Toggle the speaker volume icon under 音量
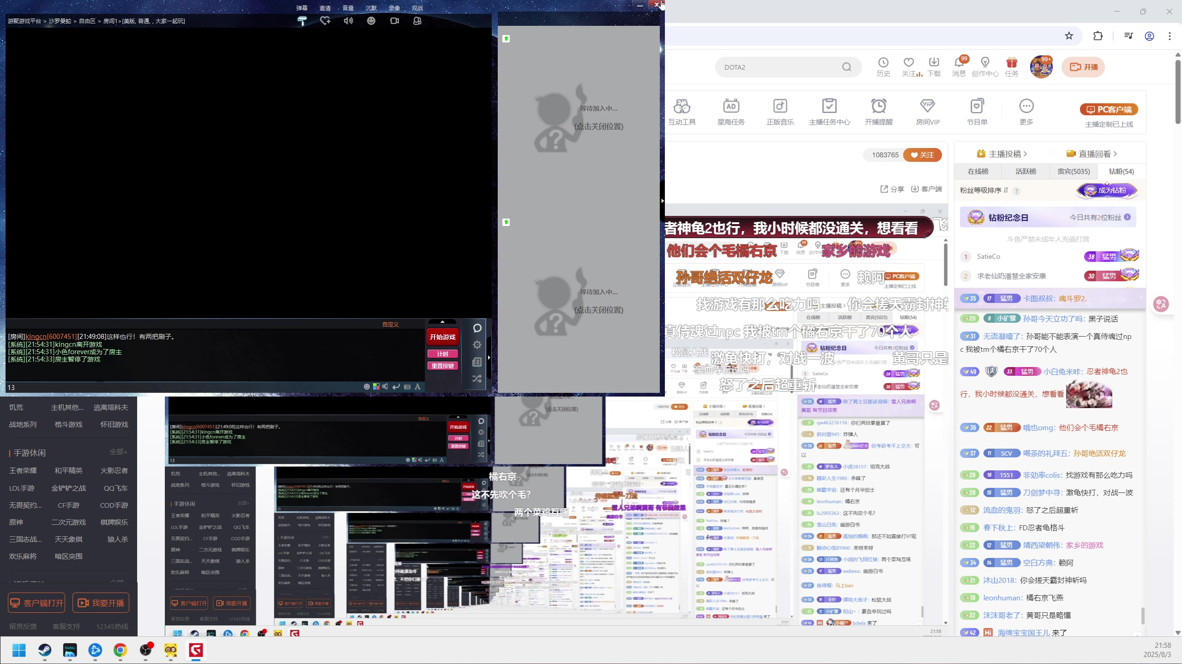This screenshot has height=664, width=1182. point(348,21)
